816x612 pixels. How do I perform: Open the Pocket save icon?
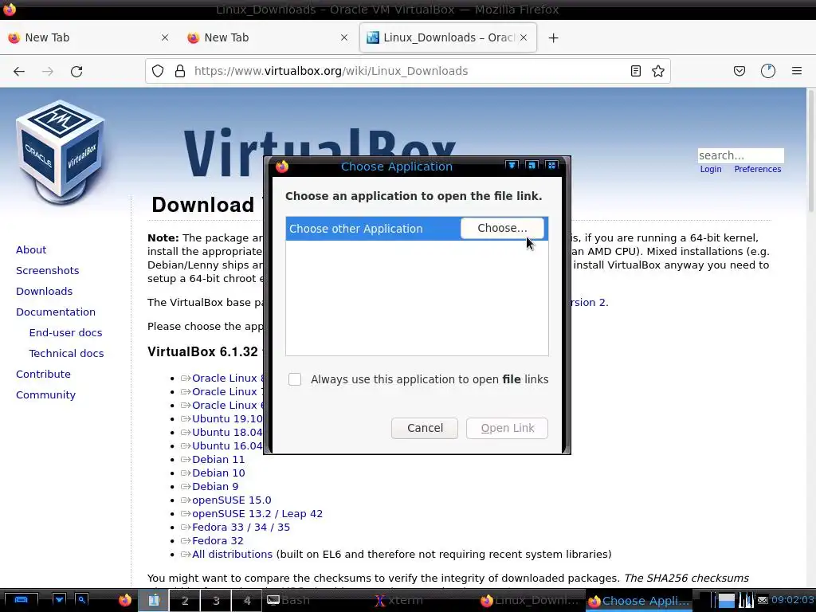(x=739, y=71)
